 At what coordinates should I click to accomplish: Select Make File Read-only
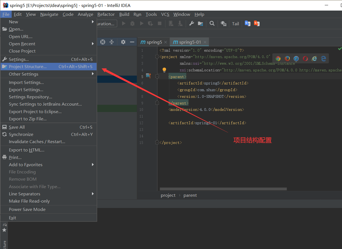click(49, 201)
